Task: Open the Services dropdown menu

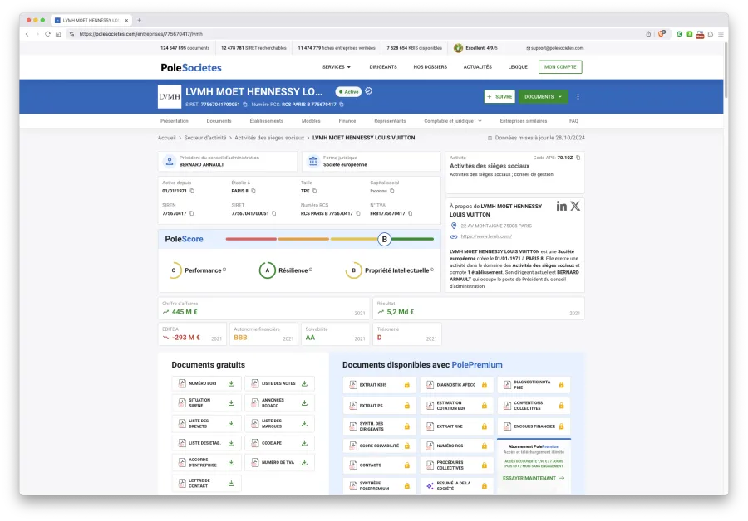Action: (337, 67)
